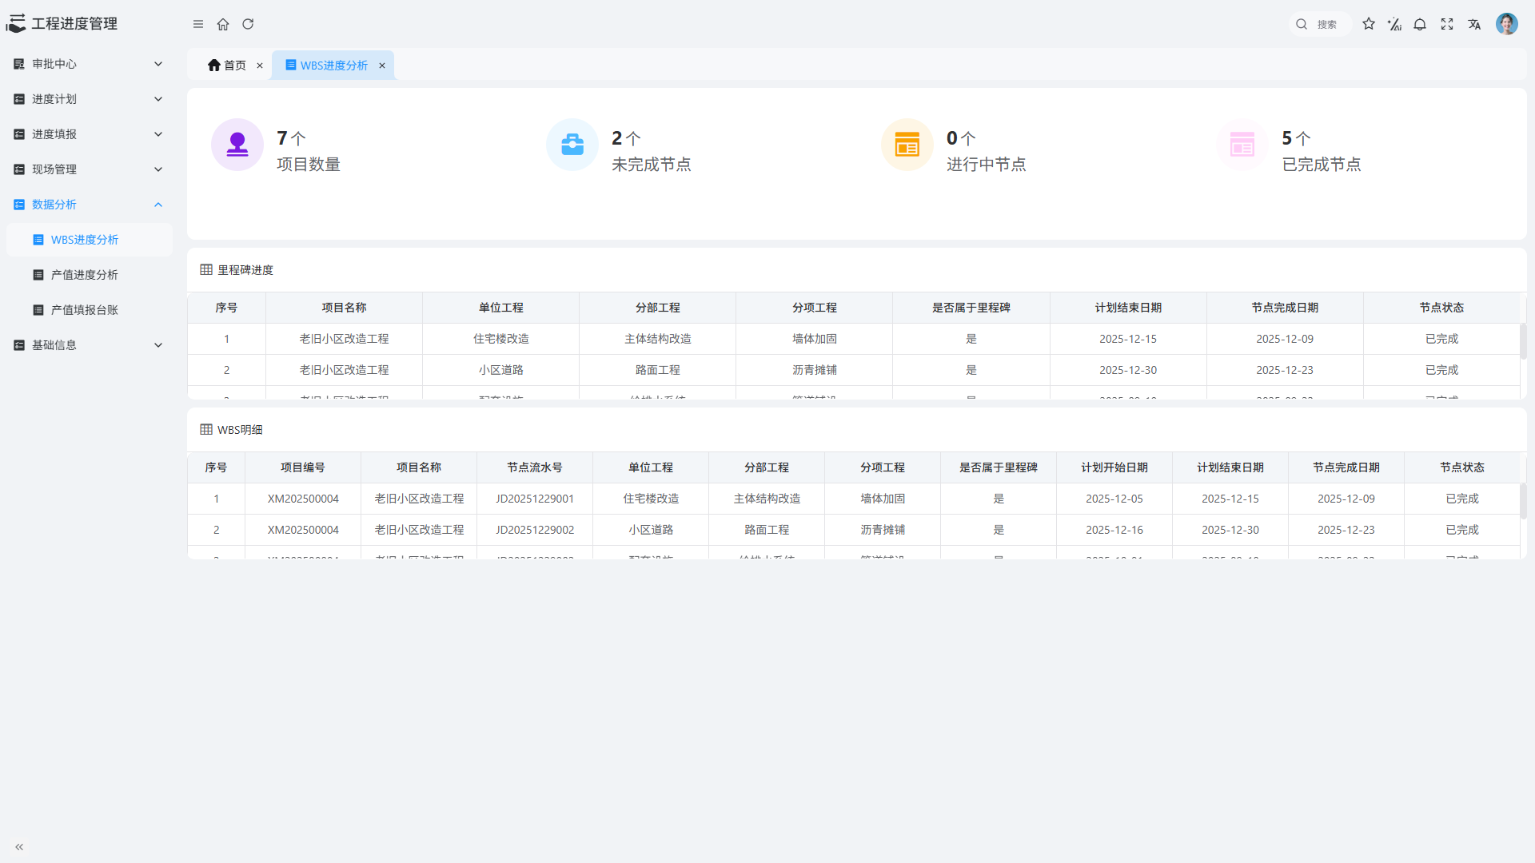Collapse the 数据分析 chevron
This screenshot has width=1535, height=863.
158,205
